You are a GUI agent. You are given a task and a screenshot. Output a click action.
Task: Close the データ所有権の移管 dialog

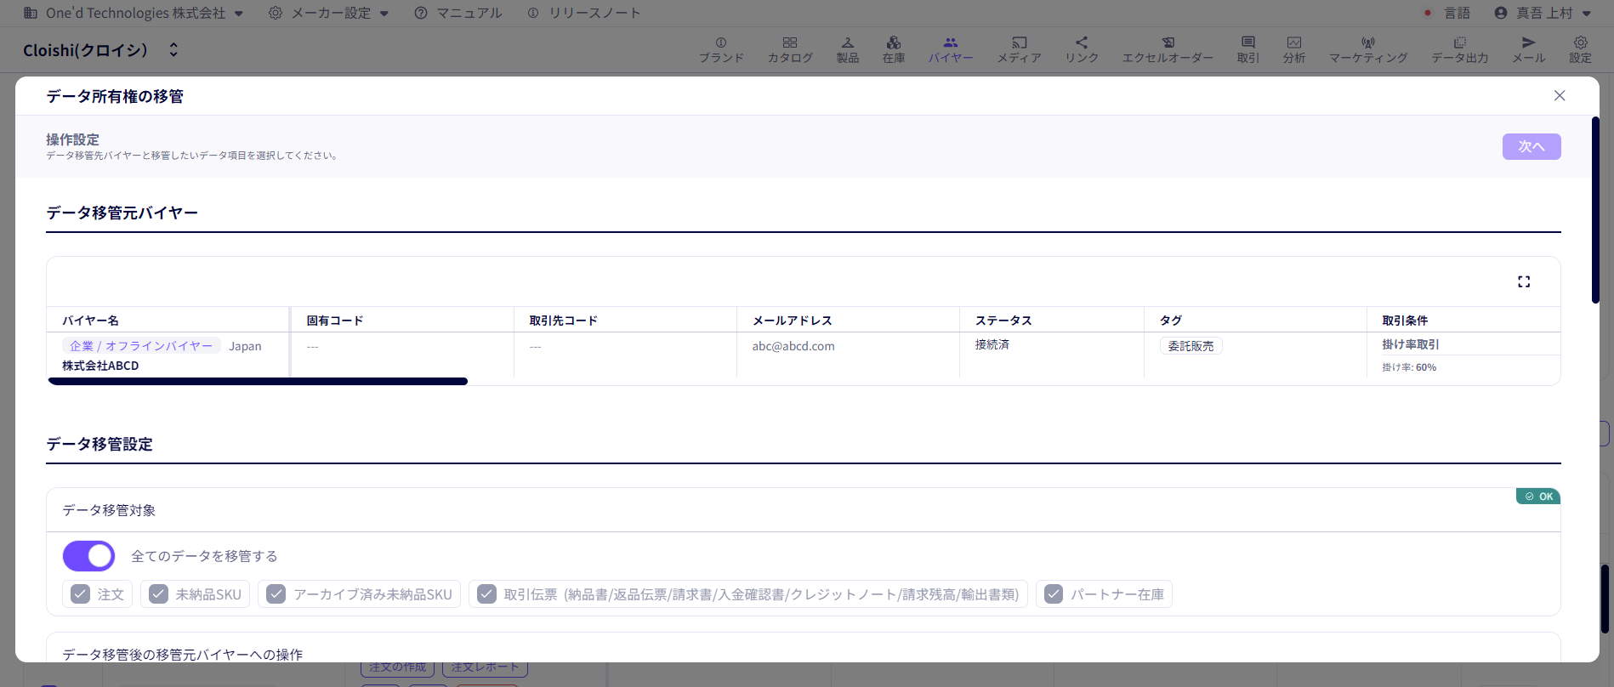1560,95
